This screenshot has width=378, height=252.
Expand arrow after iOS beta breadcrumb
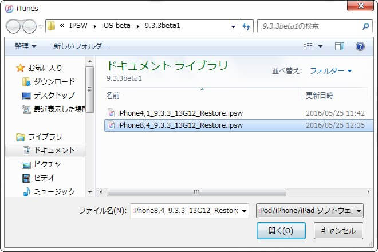tap(138, 26)
